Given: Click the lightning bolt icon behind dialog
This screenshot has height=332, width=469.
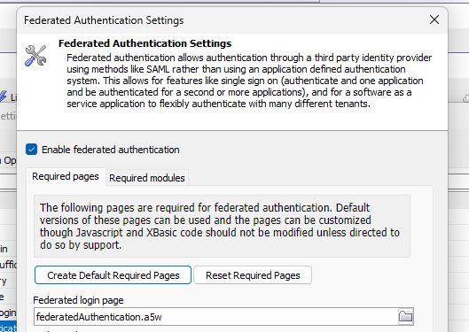Looking at the screenshot, I should coord(3,97).
